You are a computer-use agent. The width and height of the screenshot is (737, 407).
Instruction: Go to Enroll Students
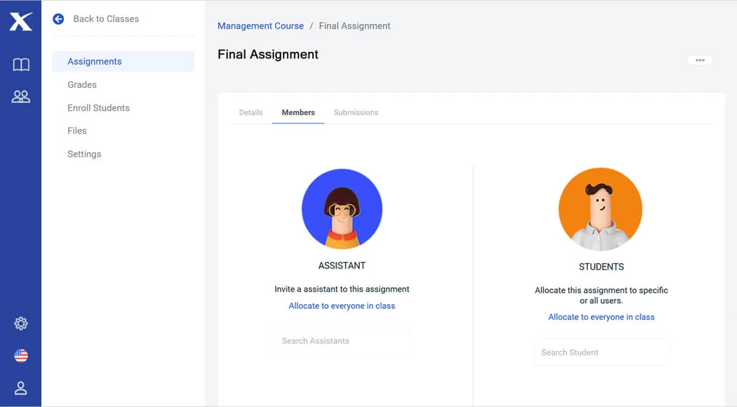pos(98,108)
